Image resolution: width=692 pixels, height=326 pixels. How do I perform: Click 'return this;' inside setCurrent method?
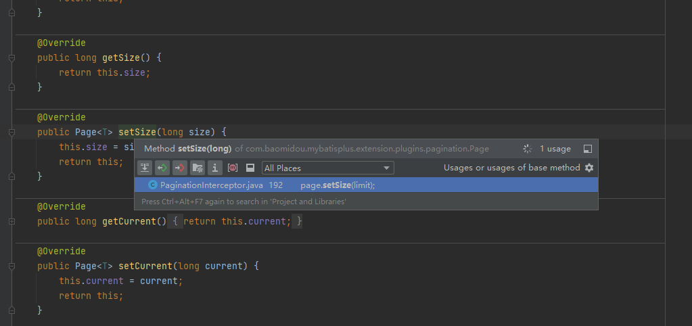(91, 296)
